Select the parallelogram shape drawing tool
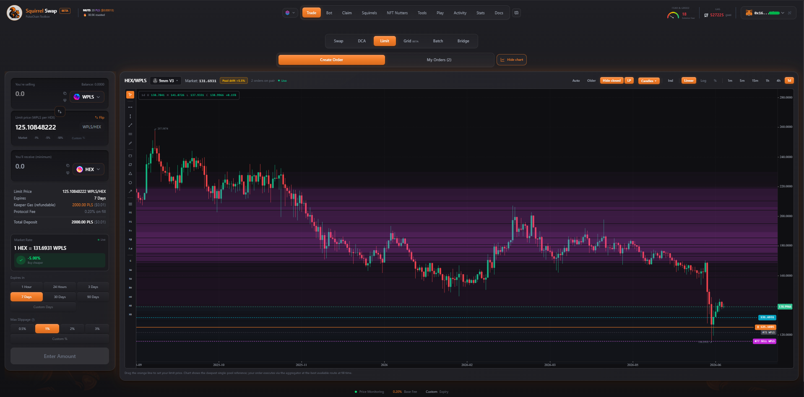 click(x=130, y=165)
